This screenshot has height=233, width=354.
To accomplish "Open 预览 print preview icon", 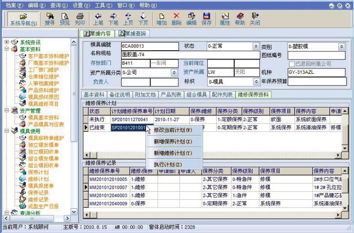I will coord(65,17).
